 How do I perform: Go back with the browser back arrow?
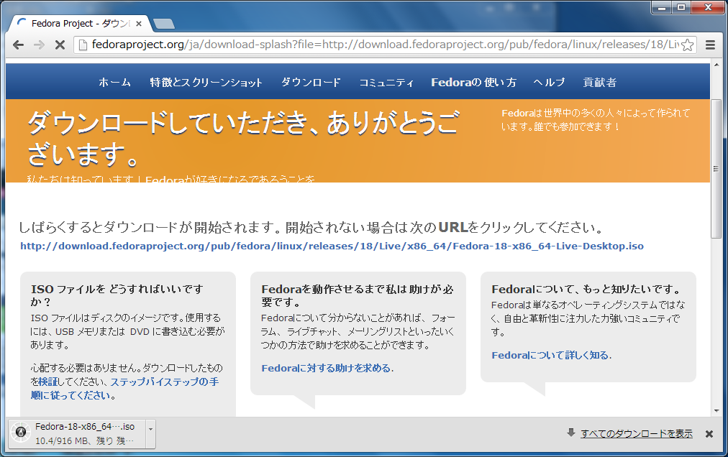tap(18, 45)
